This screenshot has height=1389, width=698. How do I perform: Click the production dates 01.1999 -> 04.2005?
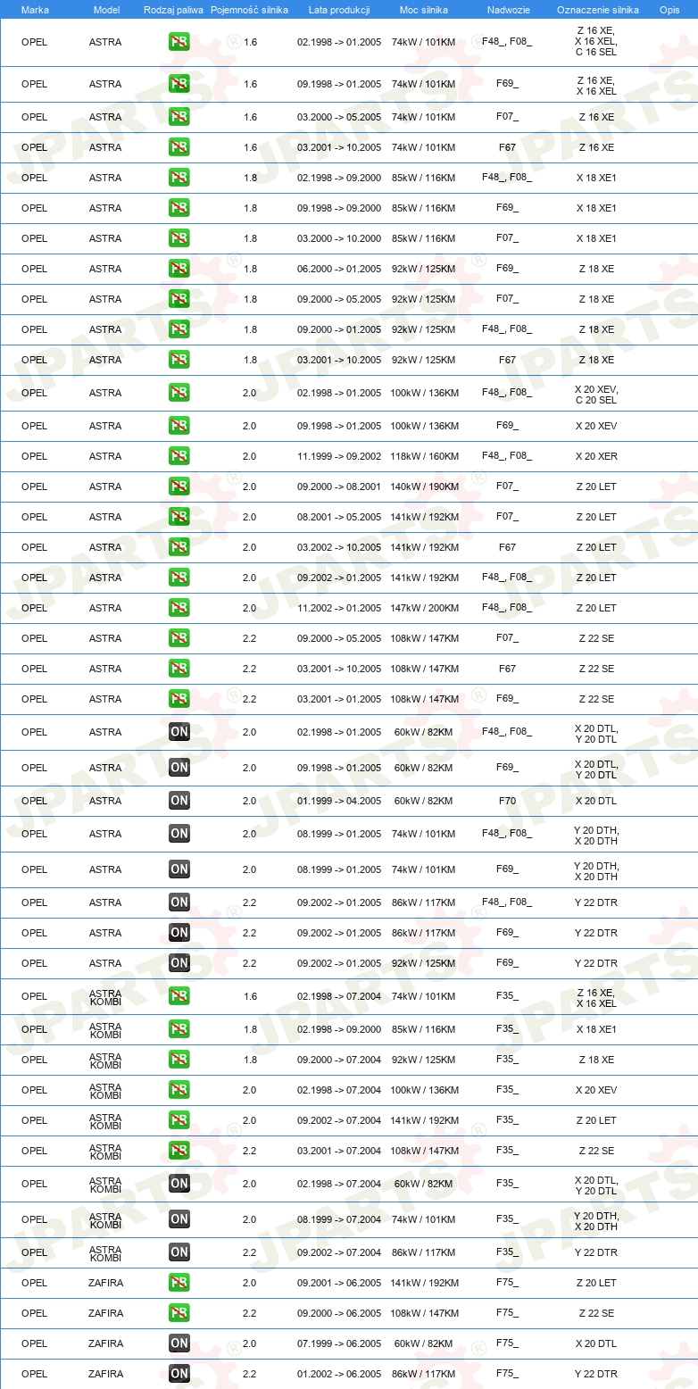pyautogui.click(x=339, y=801)
